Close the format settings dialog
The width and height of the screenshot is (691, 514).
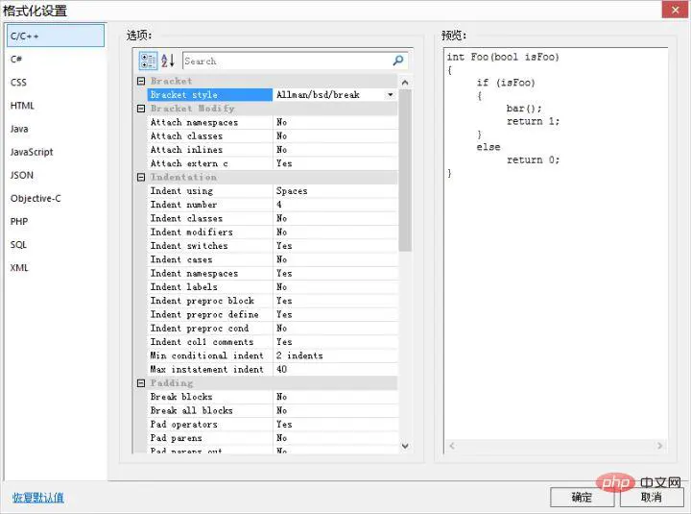pos(675,10)
